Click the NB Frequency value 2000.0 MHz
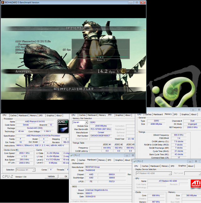Image resolution: width=201 pixels, height=203 pixels. click(192, 127)
